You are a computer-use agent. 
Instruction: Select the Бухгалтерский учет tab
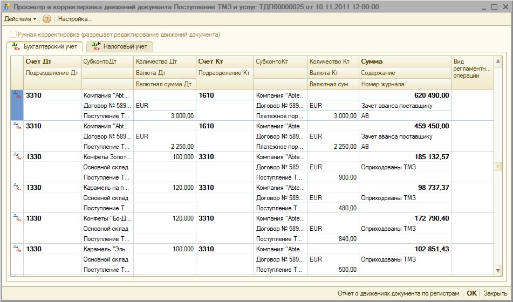[46, 46]
